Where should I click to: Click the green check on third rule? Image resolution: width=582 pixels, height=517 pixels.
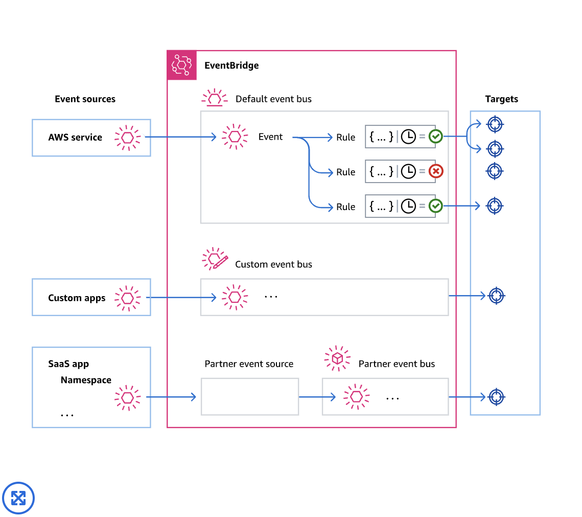436,206
